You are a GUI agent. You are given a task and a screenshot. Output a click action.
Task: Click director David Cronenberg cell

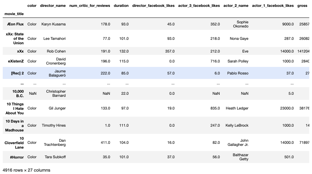56,61
